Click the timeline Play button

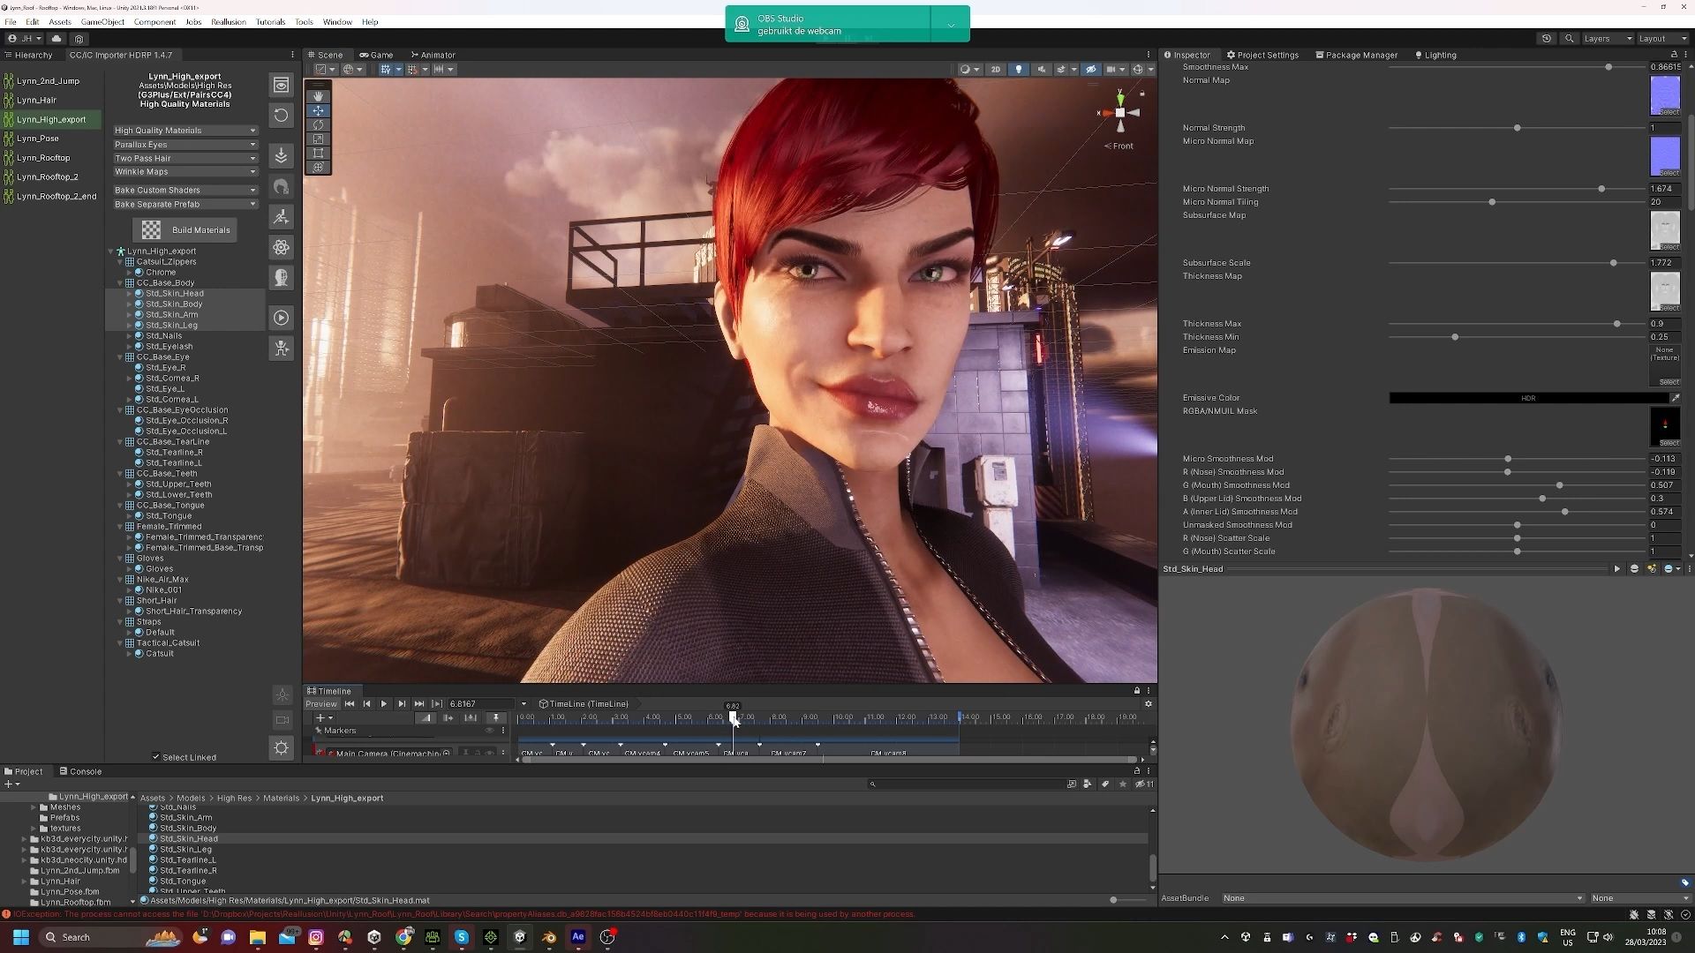click(x=384, y=704)
